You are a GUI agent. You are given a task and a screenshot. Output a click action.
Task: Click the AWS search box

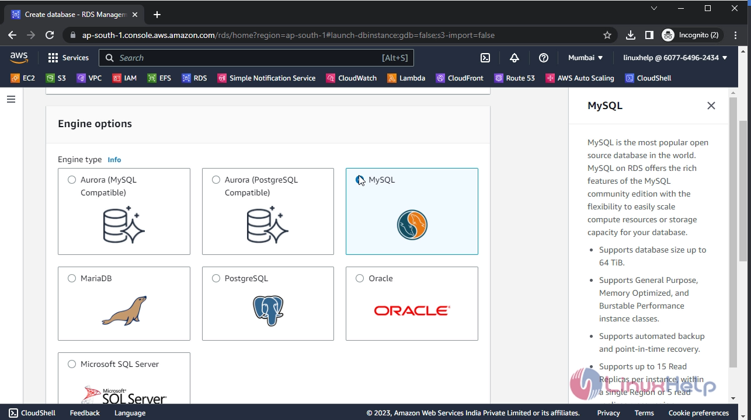click(x=256, y=58)
